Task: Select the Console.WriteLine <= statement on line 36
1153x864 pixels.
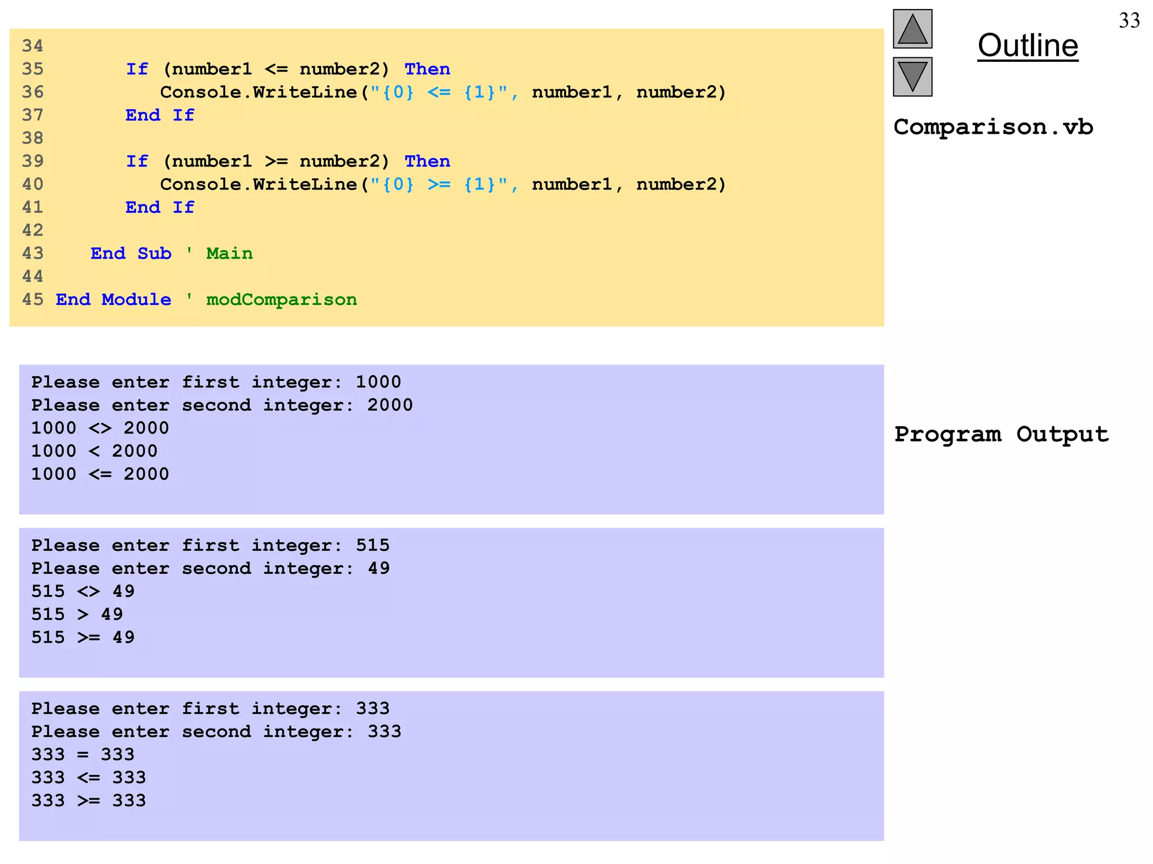Action: [443, 92]
